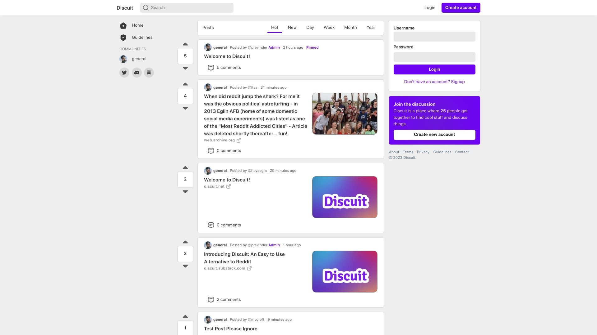Click the '31 minutes ago' timestamp

[273, 87]
